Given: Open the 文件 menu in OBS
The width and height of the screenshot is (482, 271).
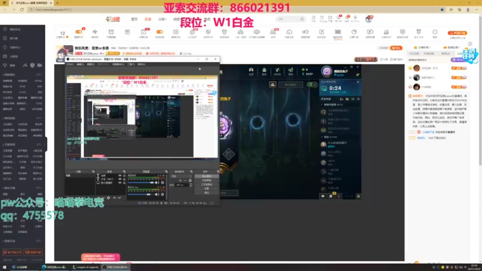Looking at the screenshot, I should [x=70, y=64].
